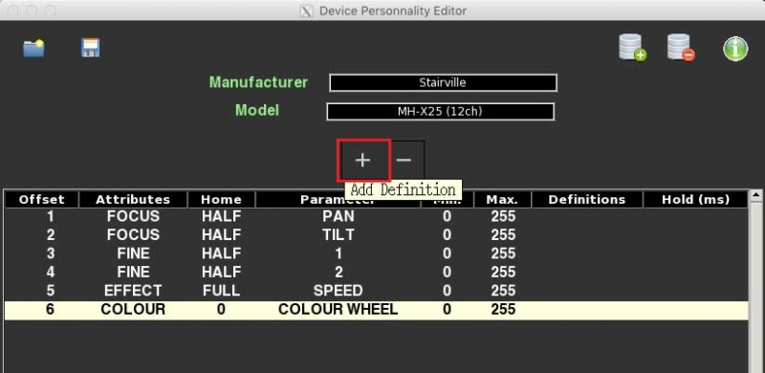Click COLOUR attribute in row 6
Viewport: 765px width, 373px height.
click(133, 309)
